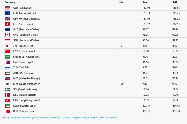Select the Swiss flag icon

coord(7,24)
